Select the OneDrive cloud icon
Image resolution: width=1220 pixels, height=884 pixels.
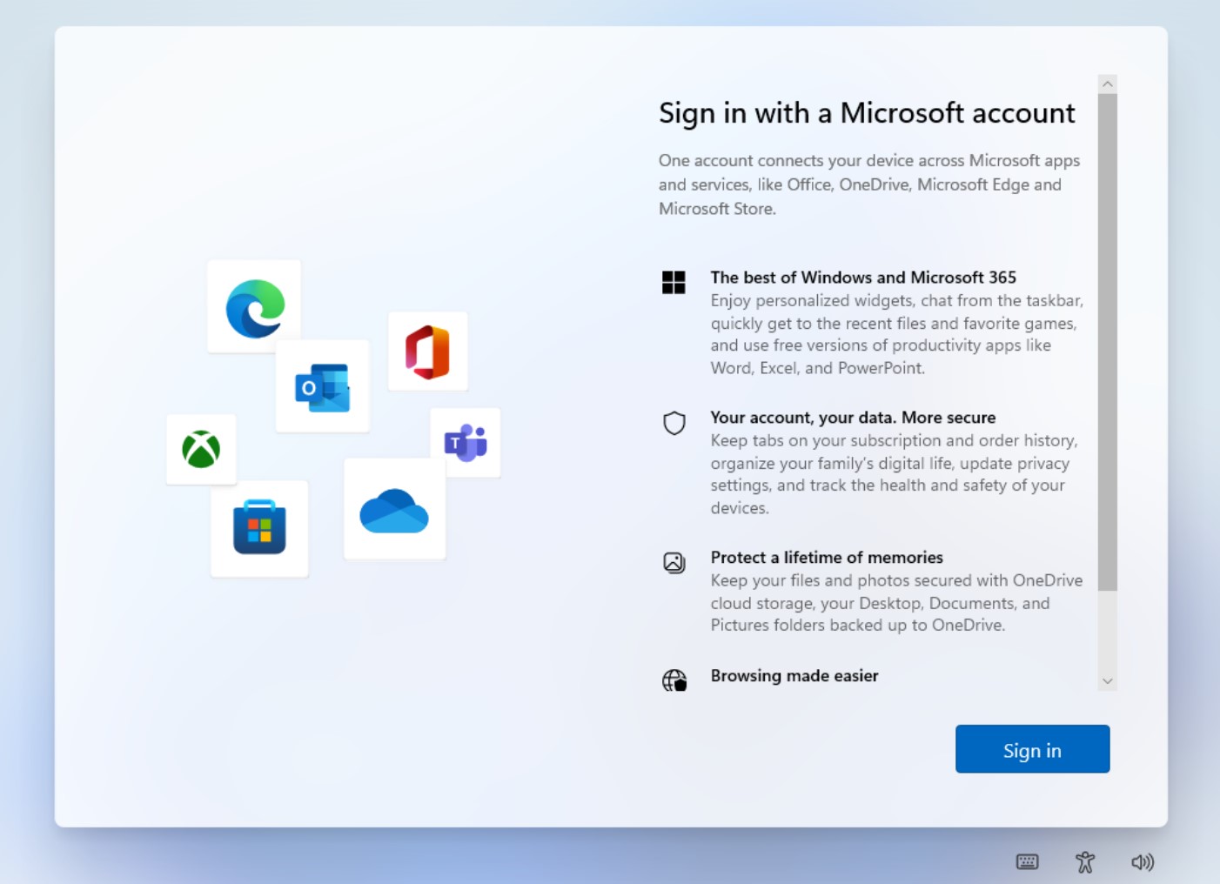click(x=393, y=510)
